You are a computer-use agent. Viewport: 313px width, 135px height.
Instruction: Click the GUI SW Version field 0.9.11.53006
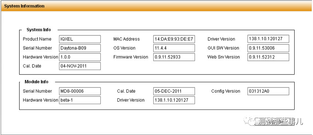click(268, 48)
